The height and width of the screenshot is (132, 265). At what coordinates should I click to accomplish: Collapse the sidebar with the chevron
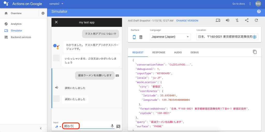[41, 128]
